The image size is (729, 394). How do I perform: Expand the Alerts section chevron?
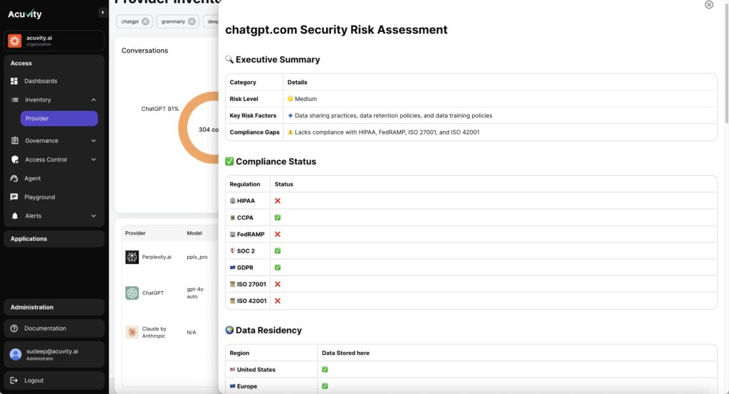coord(93,216)
